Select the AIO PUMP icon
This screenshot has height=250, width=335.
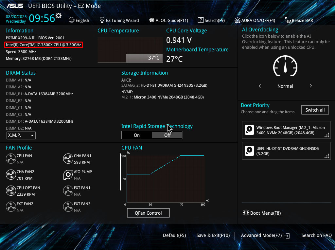[68, 175]
